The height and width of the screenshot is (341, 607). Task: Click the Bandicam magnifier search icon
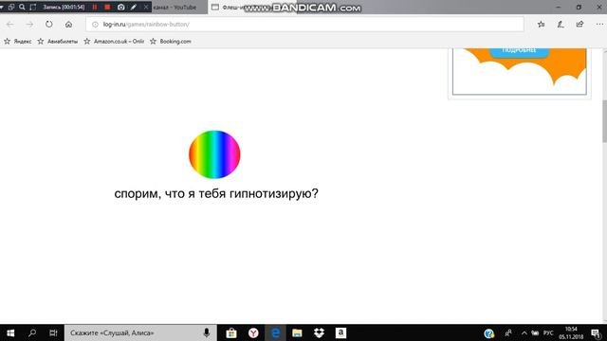(x=22, y=7)
